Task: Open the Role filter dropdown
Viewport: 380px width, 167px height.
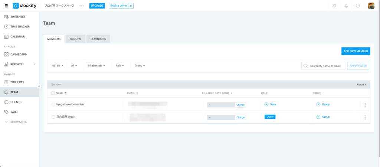Action: [119, 66]
